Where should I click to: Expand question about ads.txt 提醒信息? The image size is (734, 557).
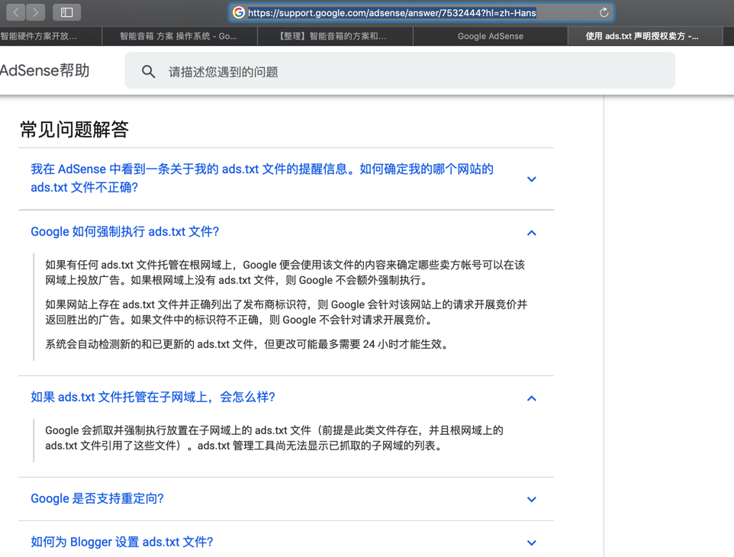[x=262, y=179]
